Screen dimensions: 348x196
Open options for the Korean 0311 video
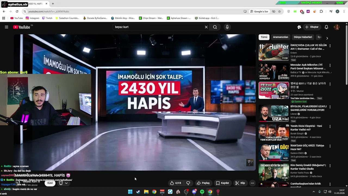click(x=330, y=84)
